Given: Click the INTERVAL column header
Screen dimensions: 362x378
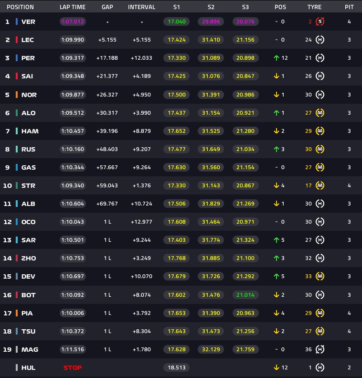Looking at the screenshot, I should tap(141, 7).
